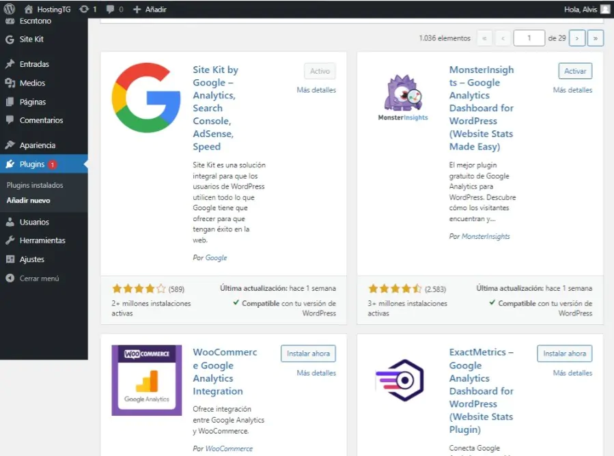The height and width of the screenshot is (456, 614).
Task: Click the 1.036 elementos count text
Action: (445, 38)
